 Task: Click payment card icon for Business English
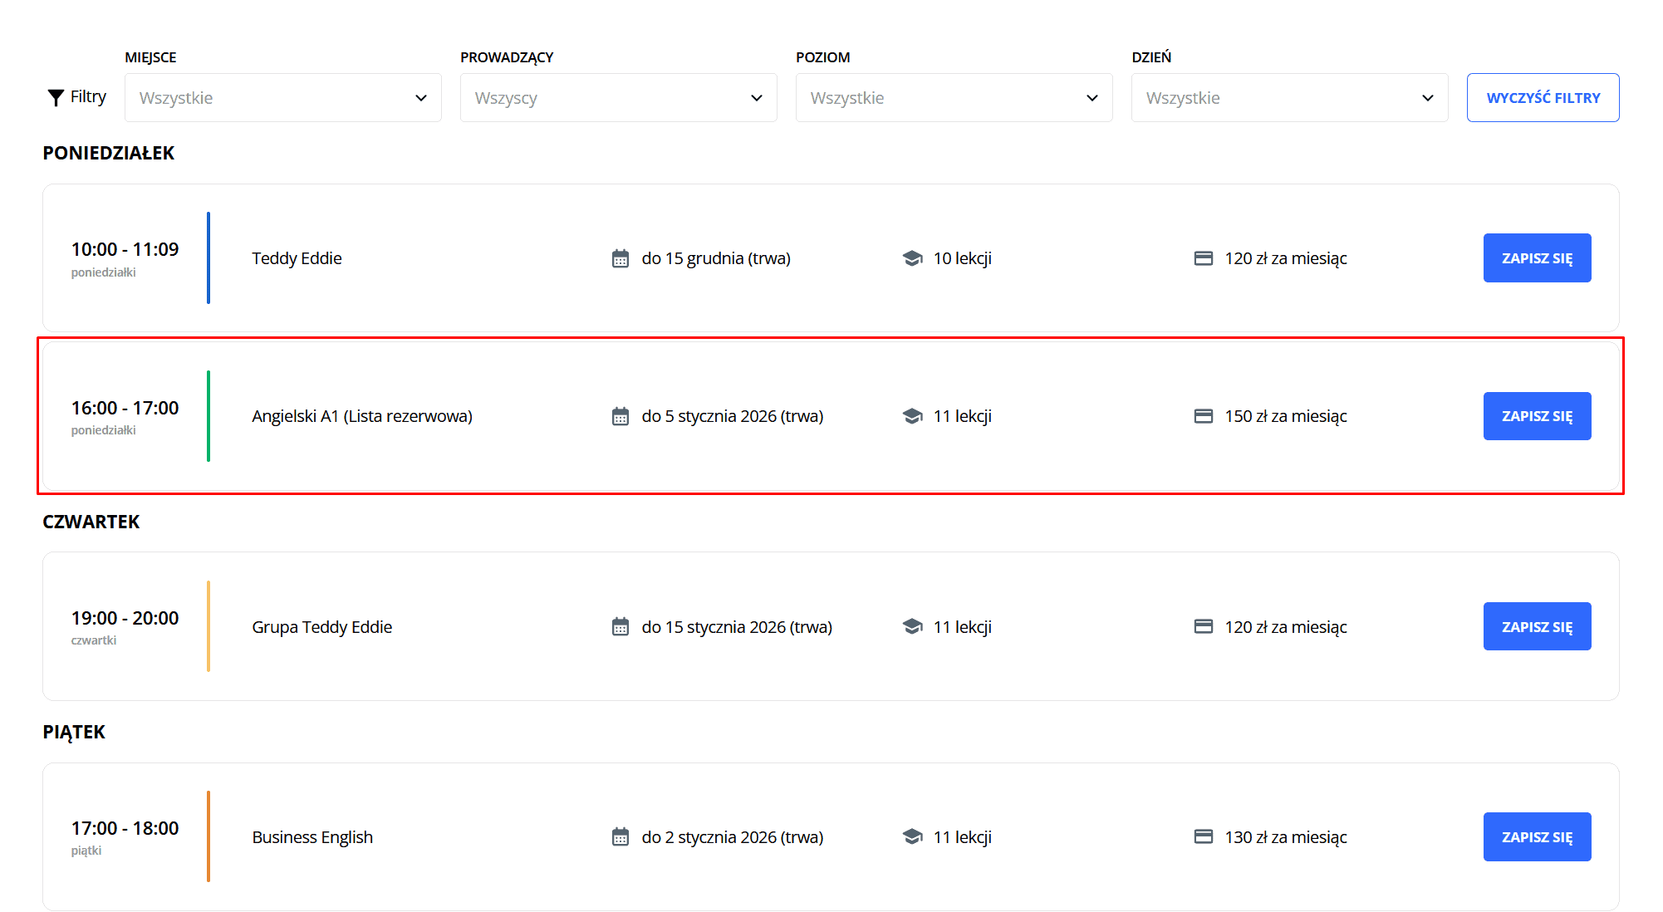1203,836
